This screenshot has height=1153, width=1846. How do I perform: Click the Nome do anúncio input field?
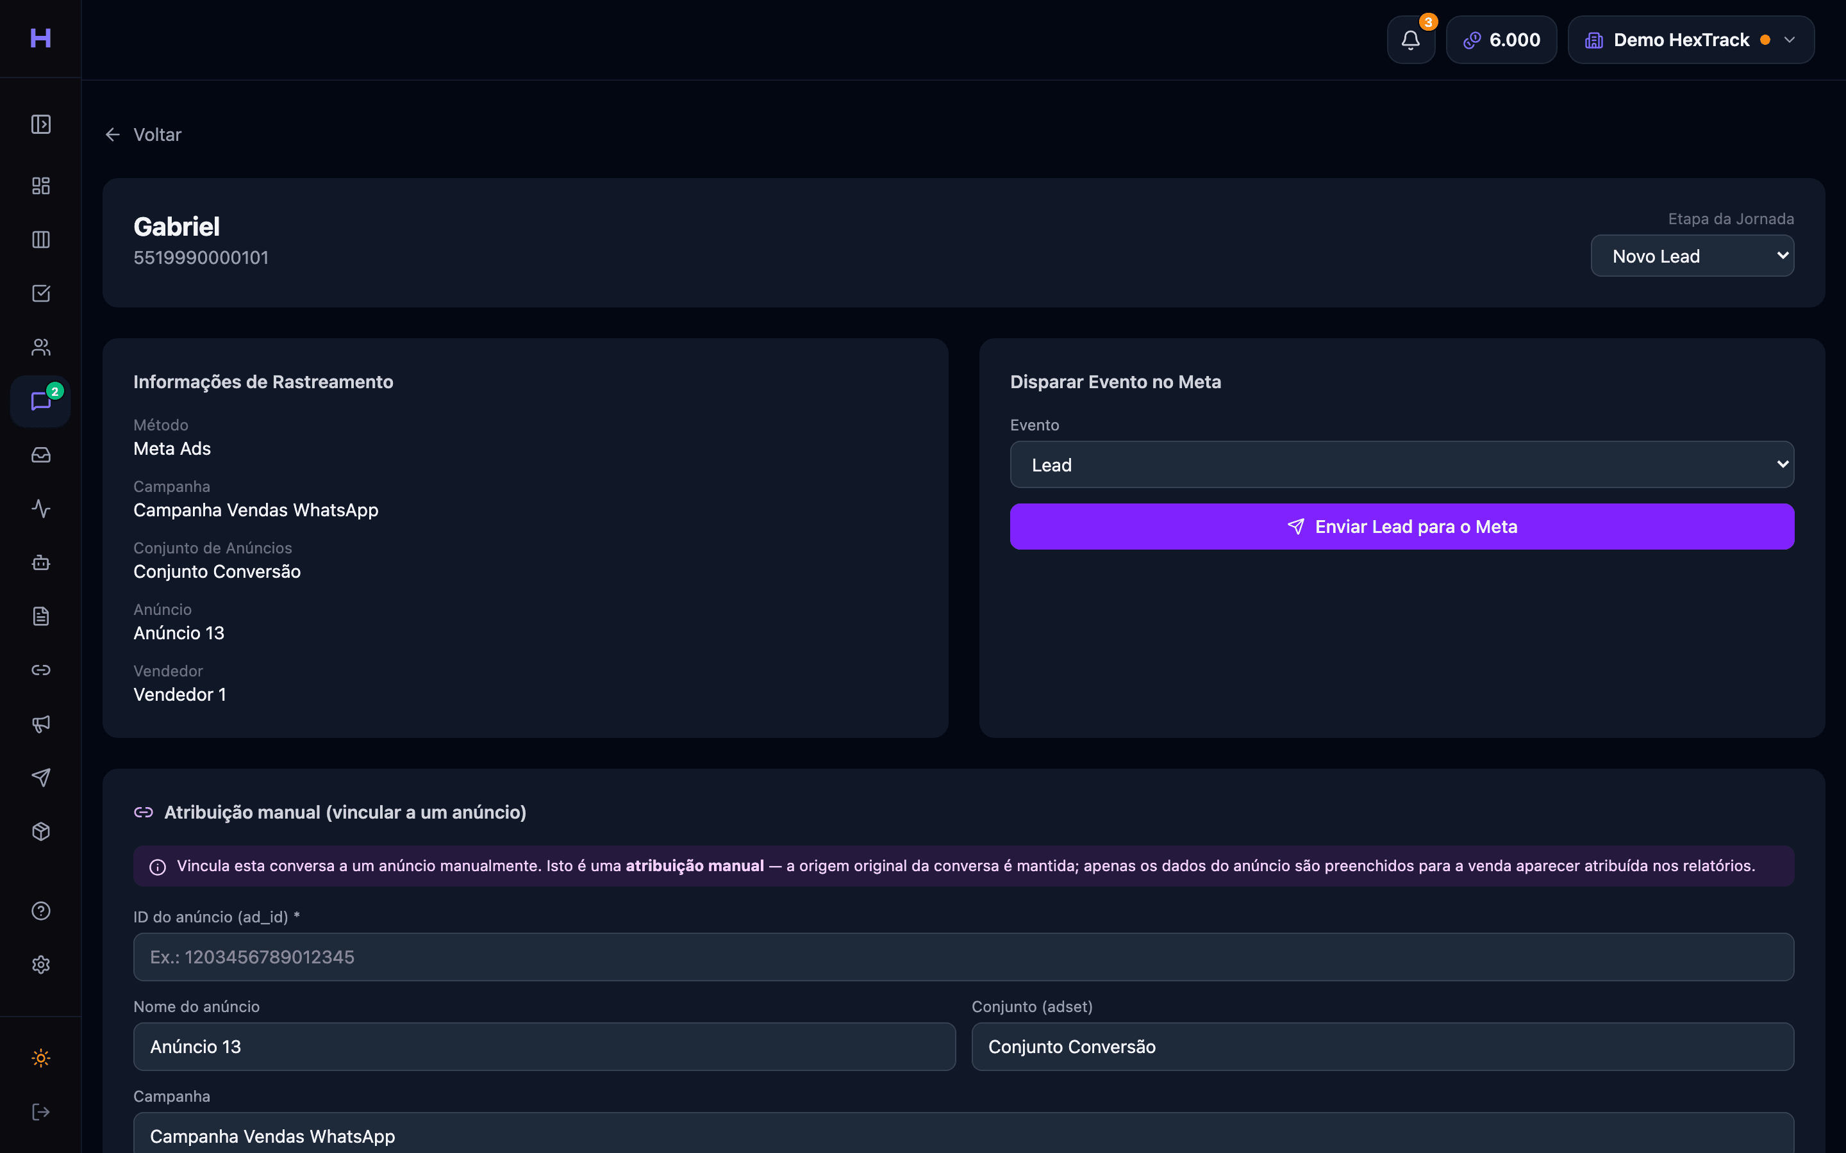(x=545, y=1047)
